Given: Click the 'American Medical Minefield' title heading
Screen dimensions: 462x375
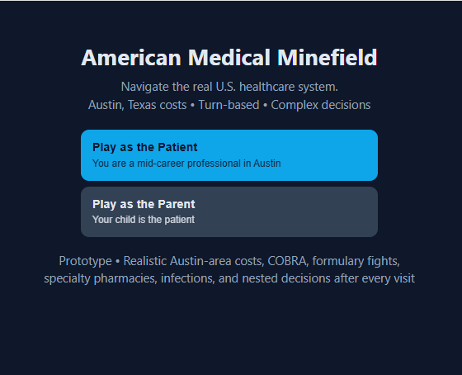Looking at the screenshot, I should point(229,58).
